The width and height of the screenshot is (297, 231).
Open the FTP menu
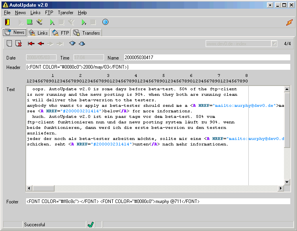click(x=49, y=13)
